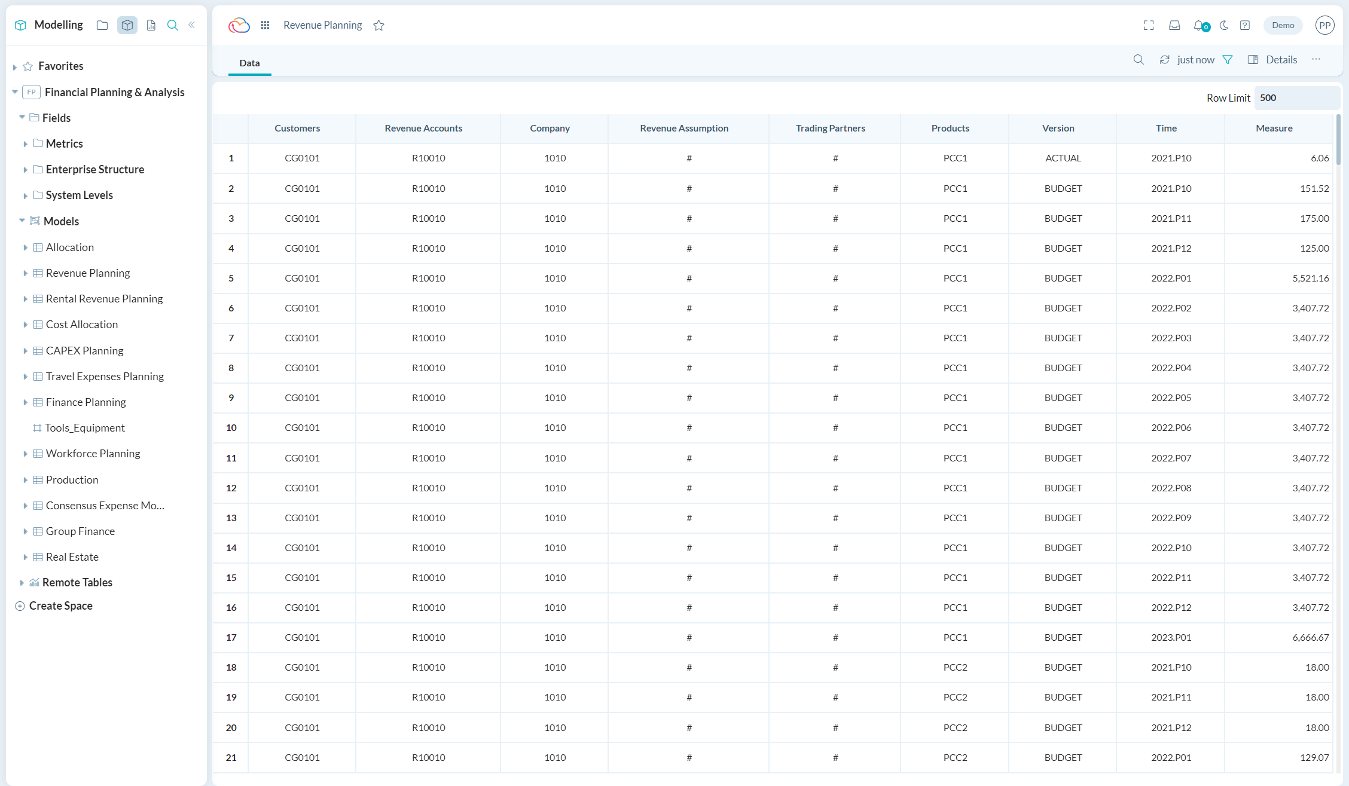1349x786 pixels.
Task: Collapse the Modelling sidebar panel
Action: pos(192,25)
